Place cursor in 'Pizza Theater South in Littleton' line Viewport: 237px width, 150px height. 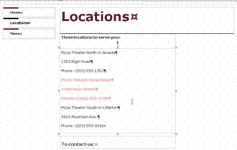pyautogui.click(x=90, y=108)
